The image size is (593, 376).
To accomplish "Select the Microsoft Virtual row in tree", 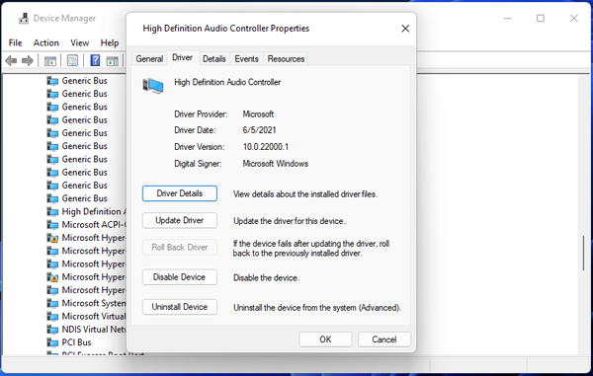I will [87, 317].
